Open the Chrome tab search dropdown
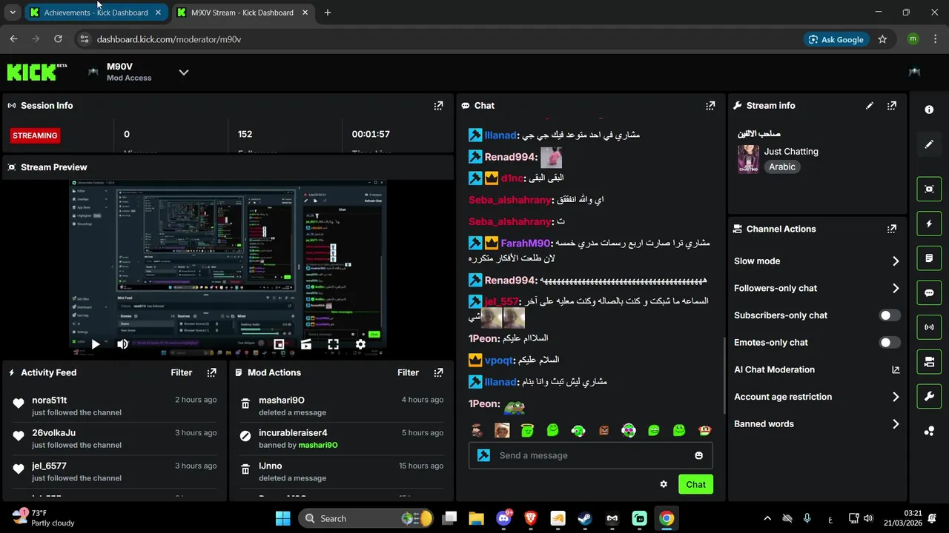 tap(12, 12)
